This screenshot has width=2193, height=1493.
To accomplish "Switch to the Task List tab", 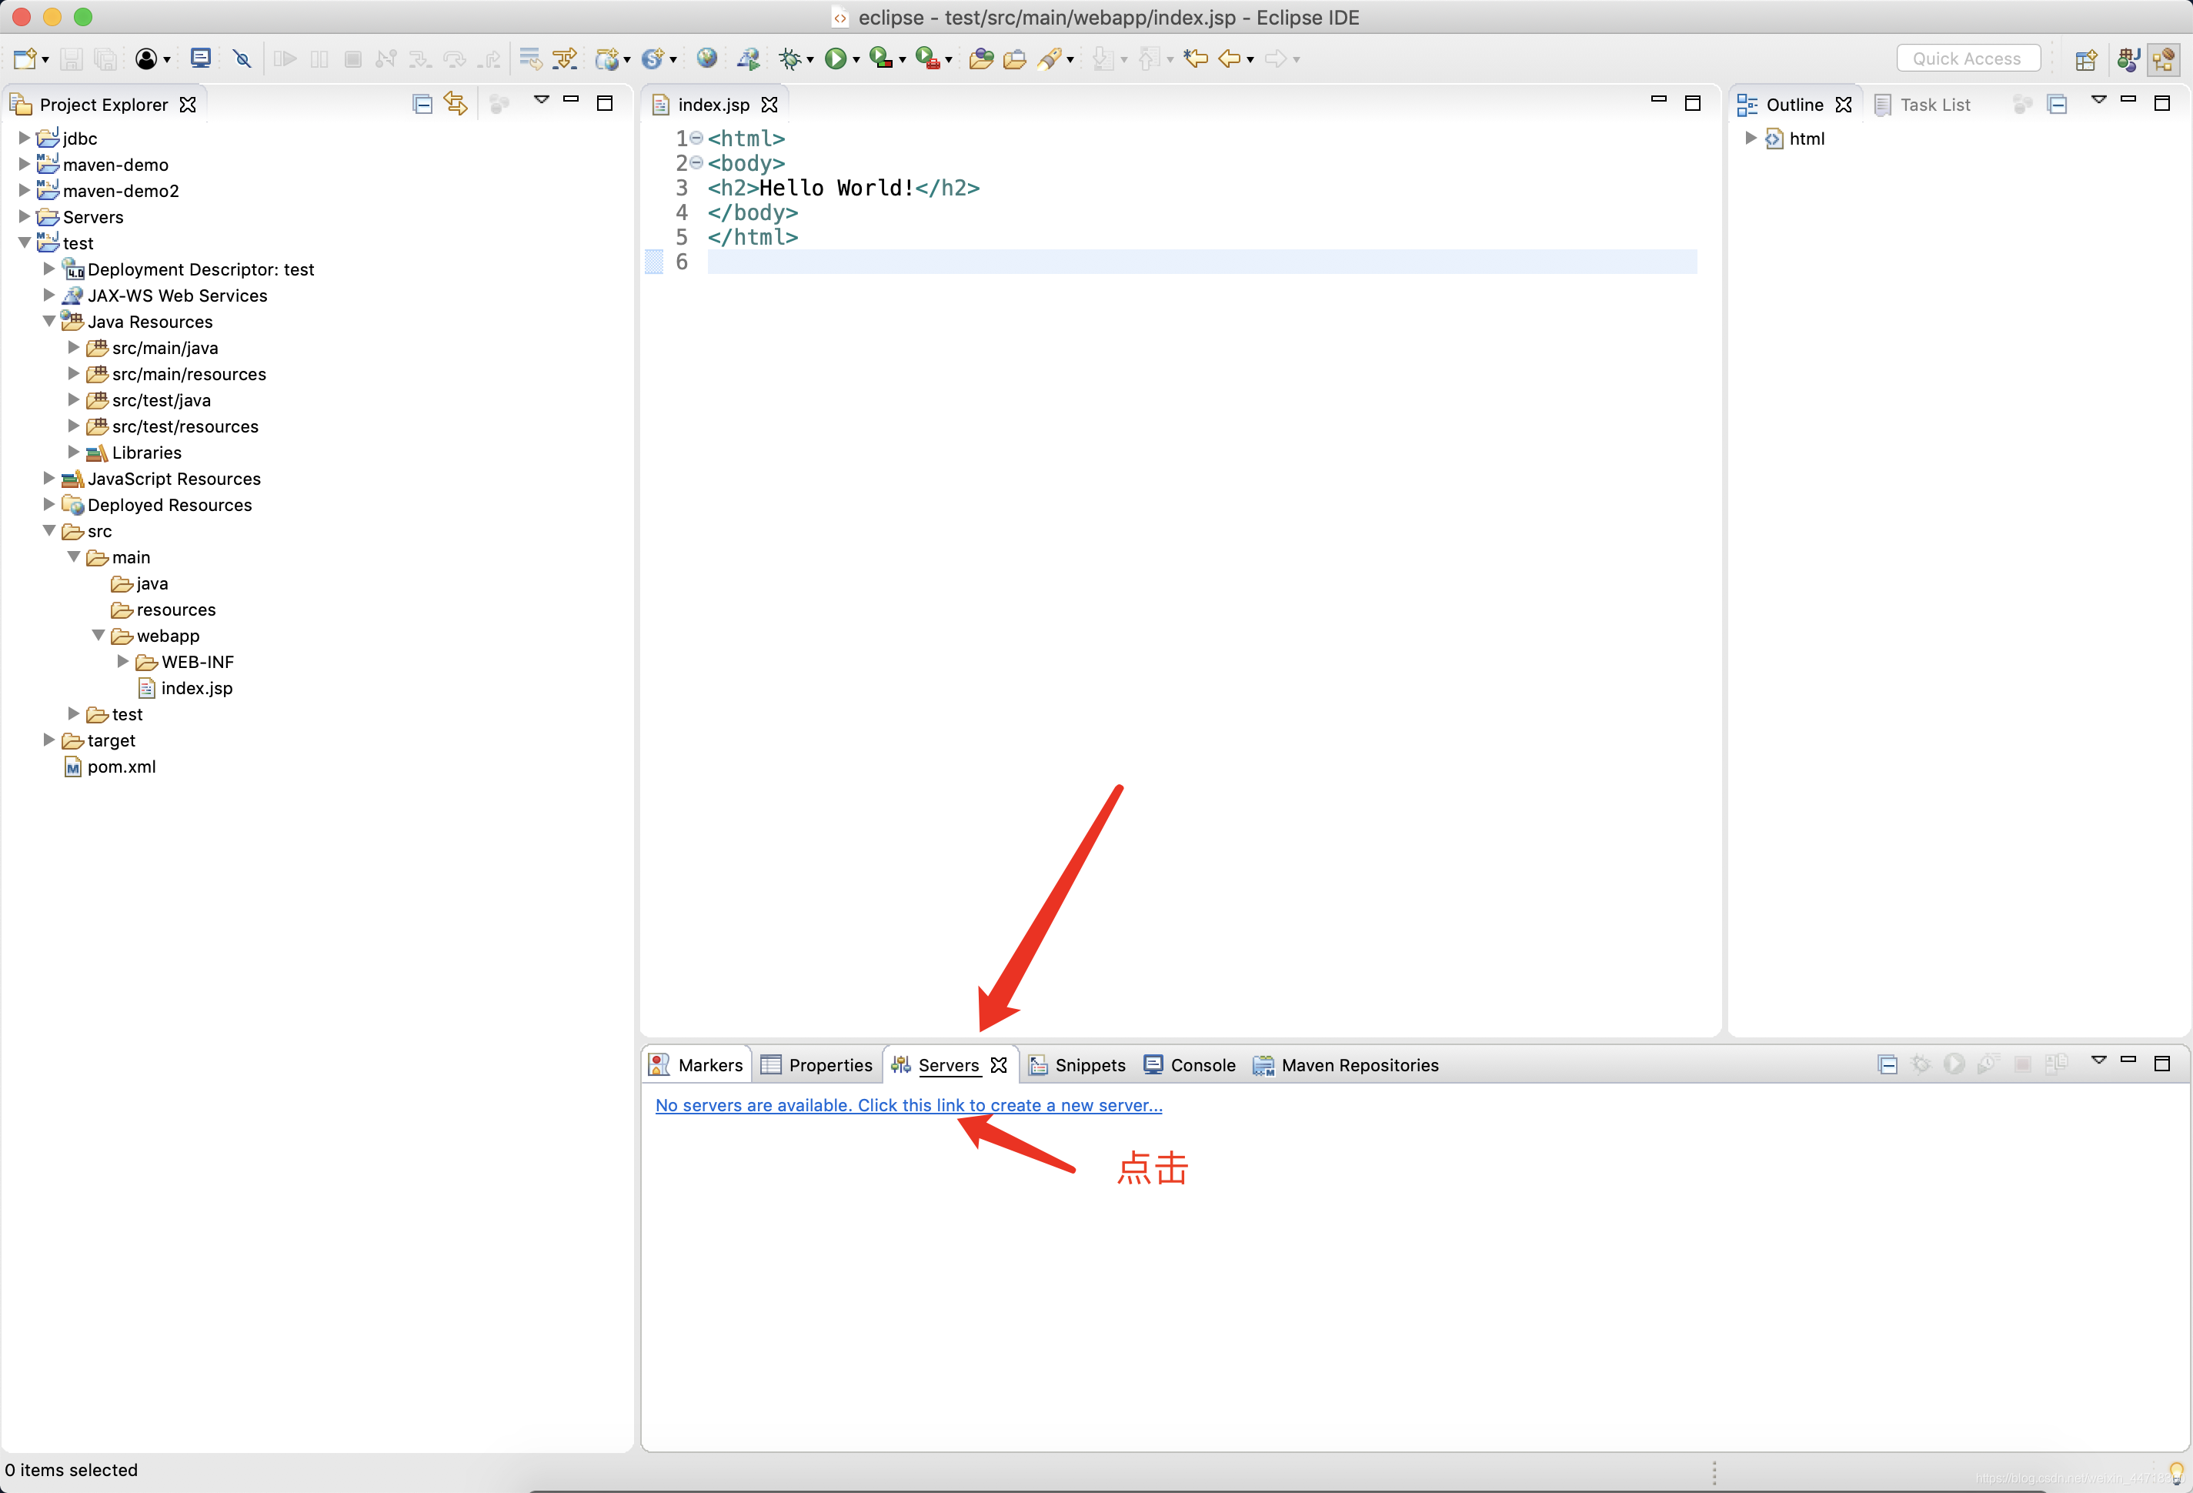I will tap(1934, 104).
